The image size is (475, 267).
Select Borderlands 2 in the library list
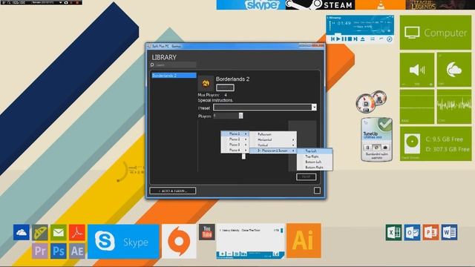[x=174, y=76]
